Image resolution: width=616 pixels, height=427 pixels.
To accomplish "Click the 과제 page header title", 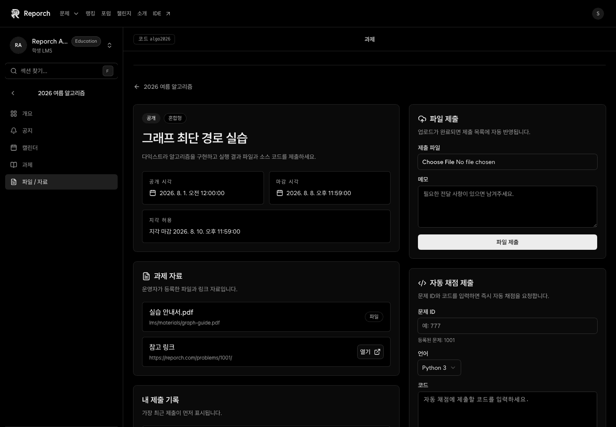I will click(370, 39).
